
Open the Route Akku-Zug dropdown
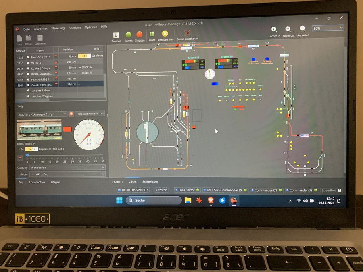pyautogui.click(x=67, y=174)
